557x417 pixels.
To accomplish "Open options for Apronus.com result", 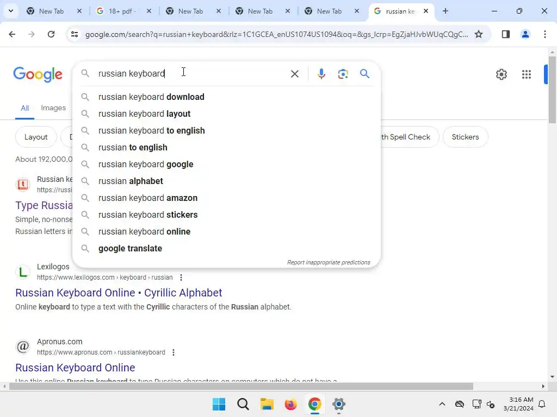I will click(174, 352).
